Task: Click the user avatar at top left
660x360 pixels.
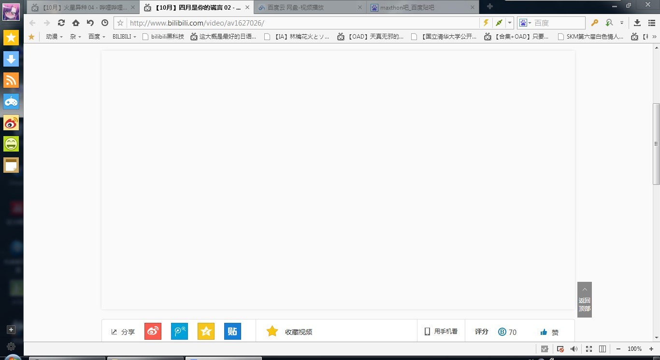Action: coord(11,12)
